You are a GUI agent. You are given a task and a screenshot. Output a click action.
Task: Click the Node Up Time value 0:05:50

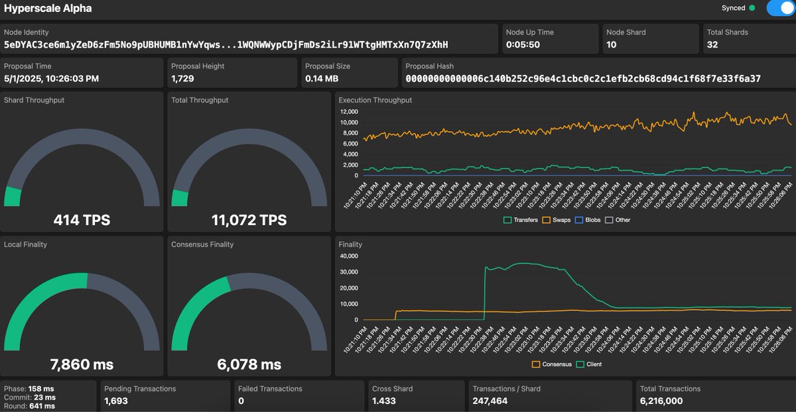pyautogui.click(x=523, y=44)
